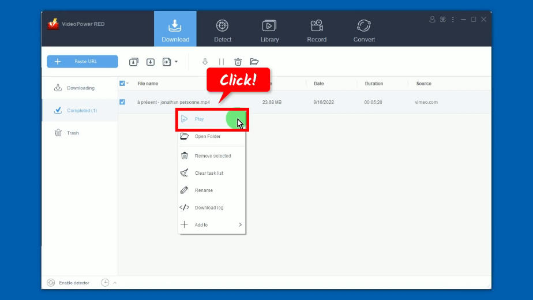Screen dimensions: 533x300
Task: Open the Downloading section
Action: (80, 88)
